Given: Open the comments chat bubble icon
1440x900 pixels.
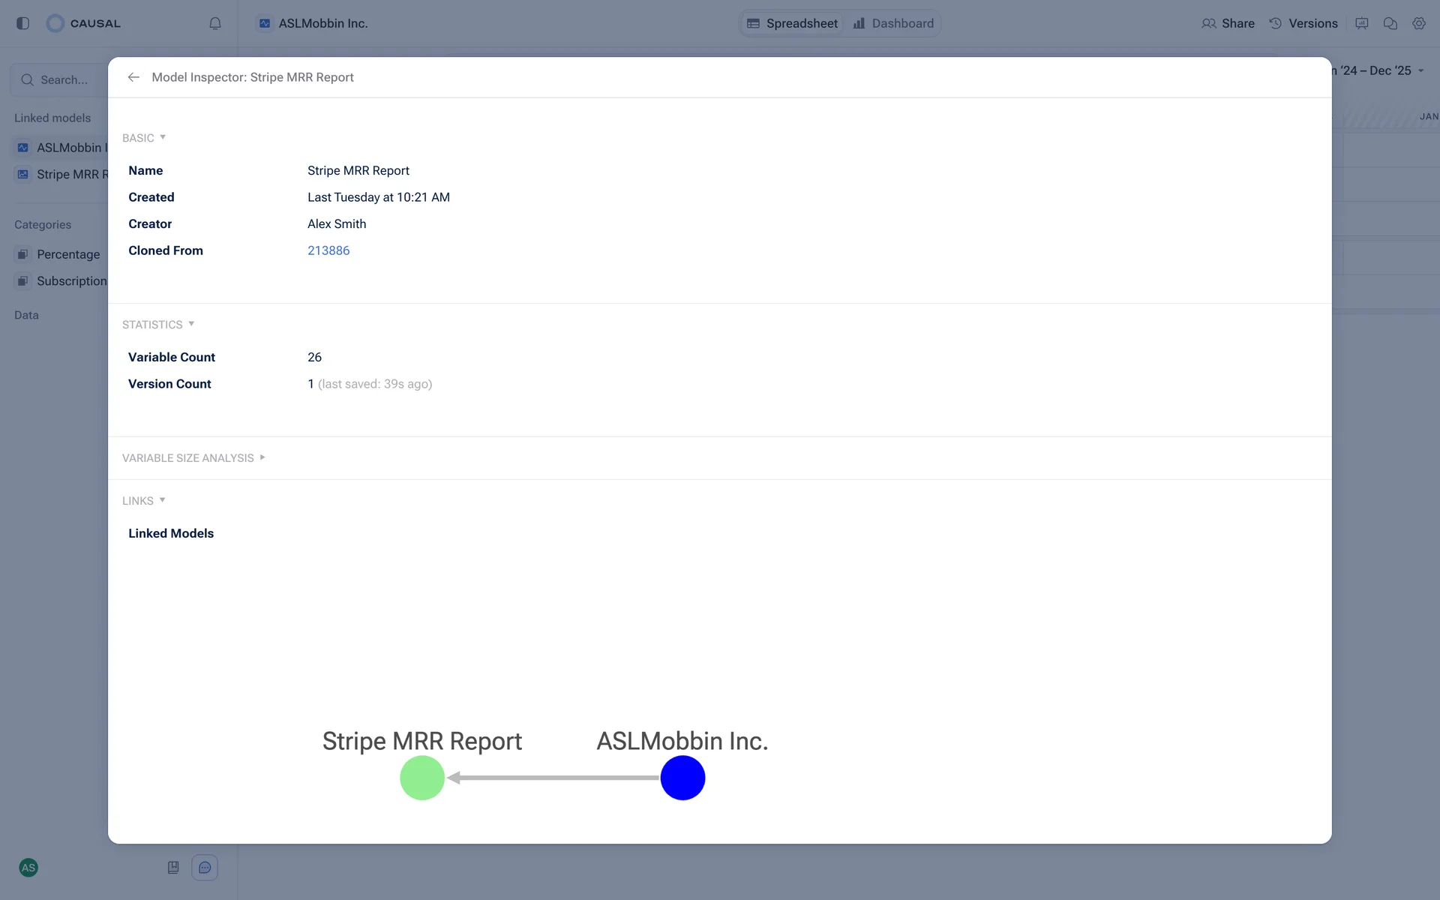Looking at the screenshot, I should 1390,23.
